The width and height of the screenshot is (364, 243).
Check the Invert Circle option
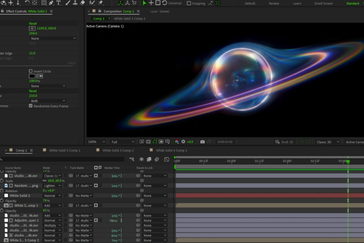[x=31, y=71]
